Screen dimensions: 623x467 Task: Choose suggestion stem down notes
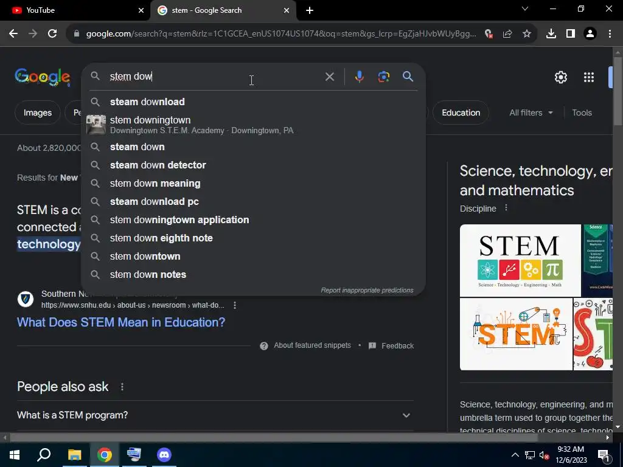coord(253,274)
